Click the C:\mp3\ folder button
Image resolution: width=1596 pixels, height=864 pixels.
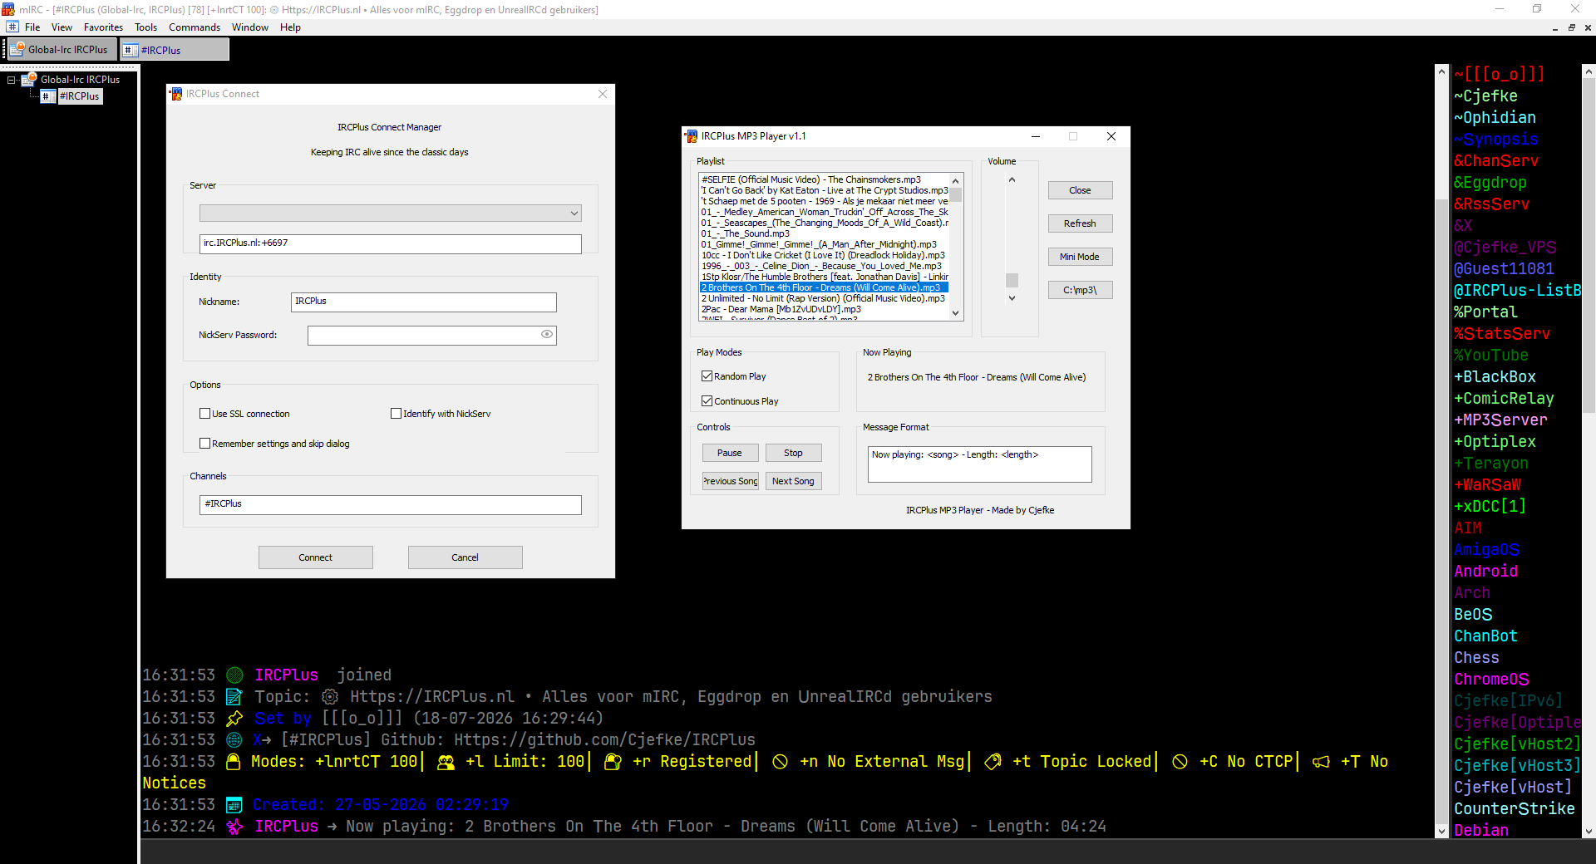point(1080,290)
